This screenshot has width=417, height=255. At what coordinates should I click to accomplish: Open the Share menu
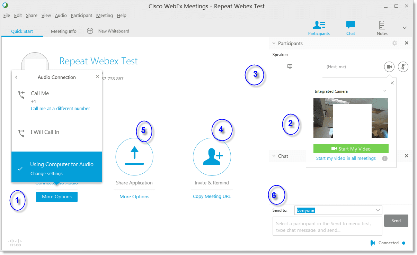click(32, 15)
